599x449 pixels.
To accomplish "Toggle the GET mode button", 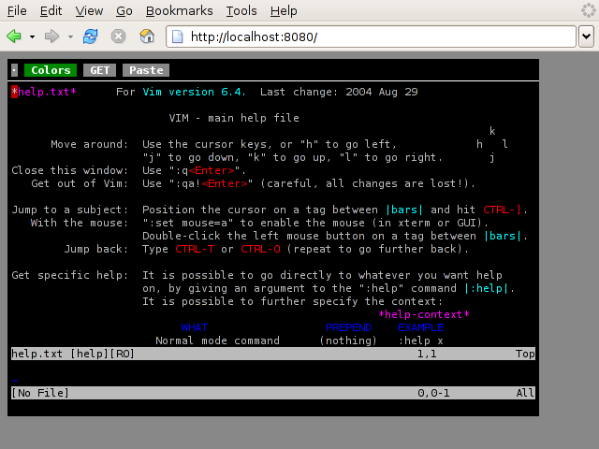I will pos(100,70).
